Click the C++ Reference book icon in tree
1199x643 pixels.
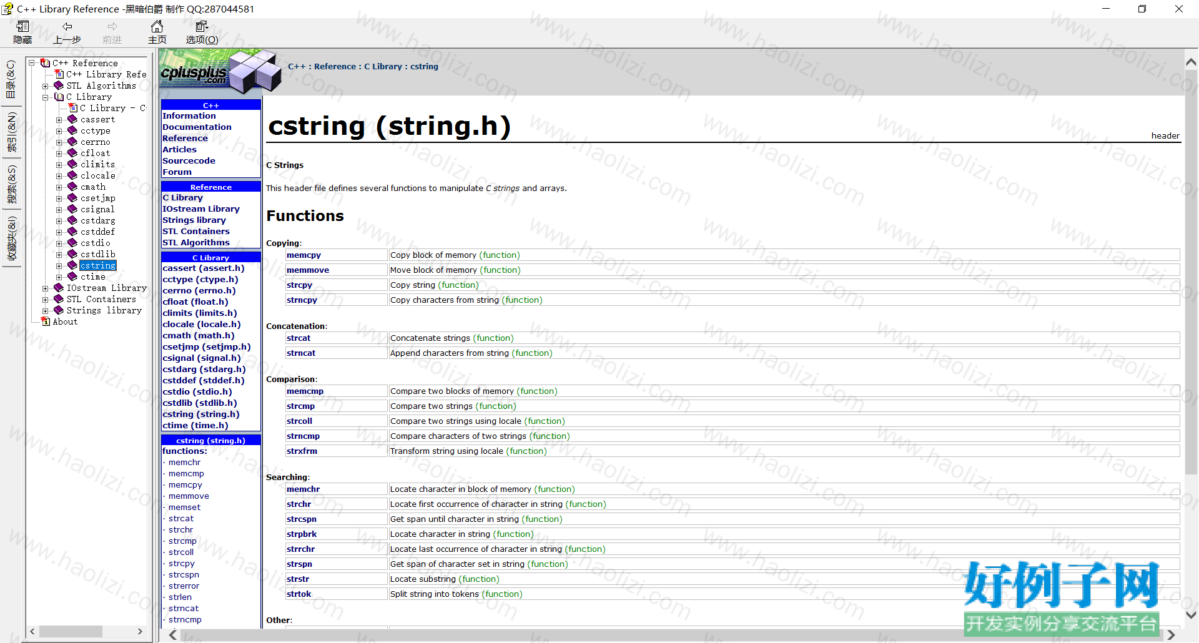(x=46, y=63)
